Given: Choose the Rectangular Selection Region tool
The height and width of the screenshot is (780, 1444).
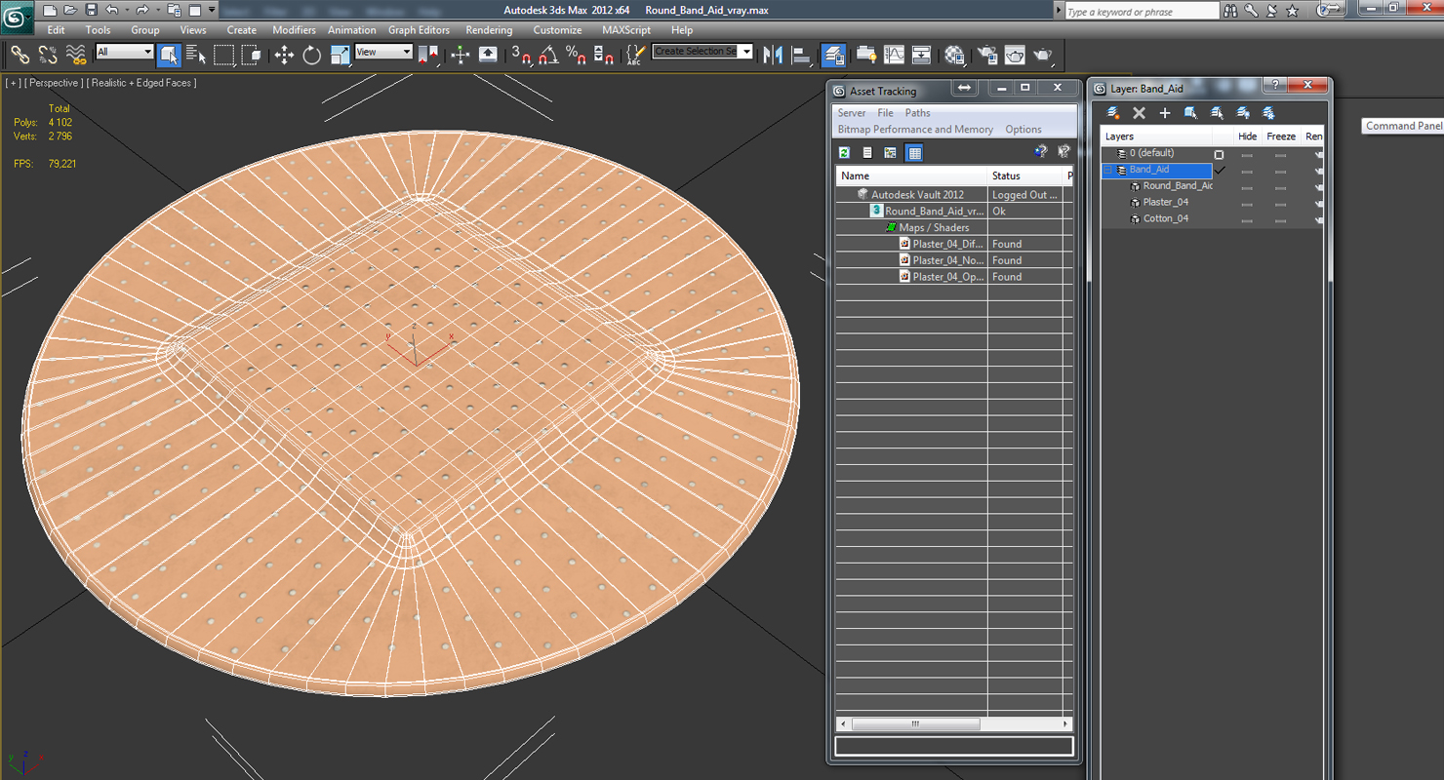Looking at the screenshot, I should pyautogui.click(x=223, y=55).
